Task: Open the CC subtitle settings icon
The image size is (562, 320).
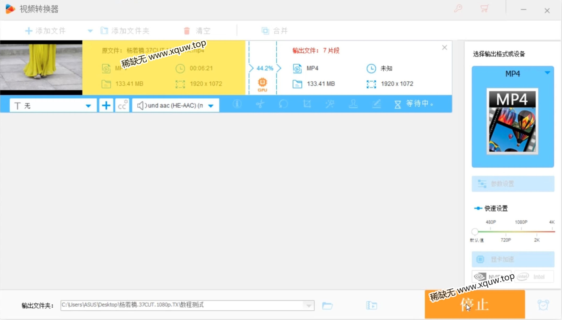Action: tap(122, 106)
